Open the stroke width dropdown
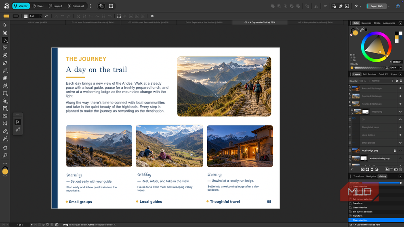This screenshot has height=227, width=404. pos(41,16)
